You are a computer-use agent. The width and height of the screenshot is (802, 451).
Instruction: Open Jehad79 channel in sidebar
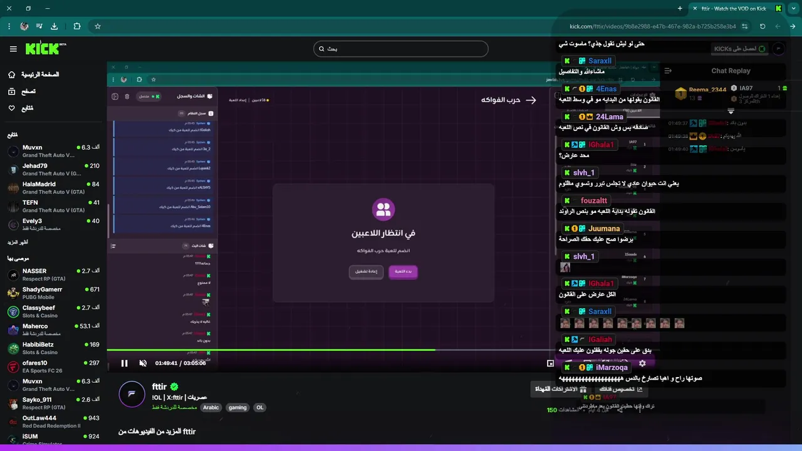[54, 169]
